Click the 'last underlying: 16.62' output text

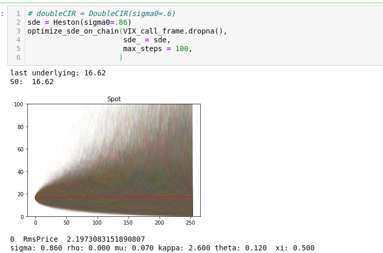coord(58,73)
